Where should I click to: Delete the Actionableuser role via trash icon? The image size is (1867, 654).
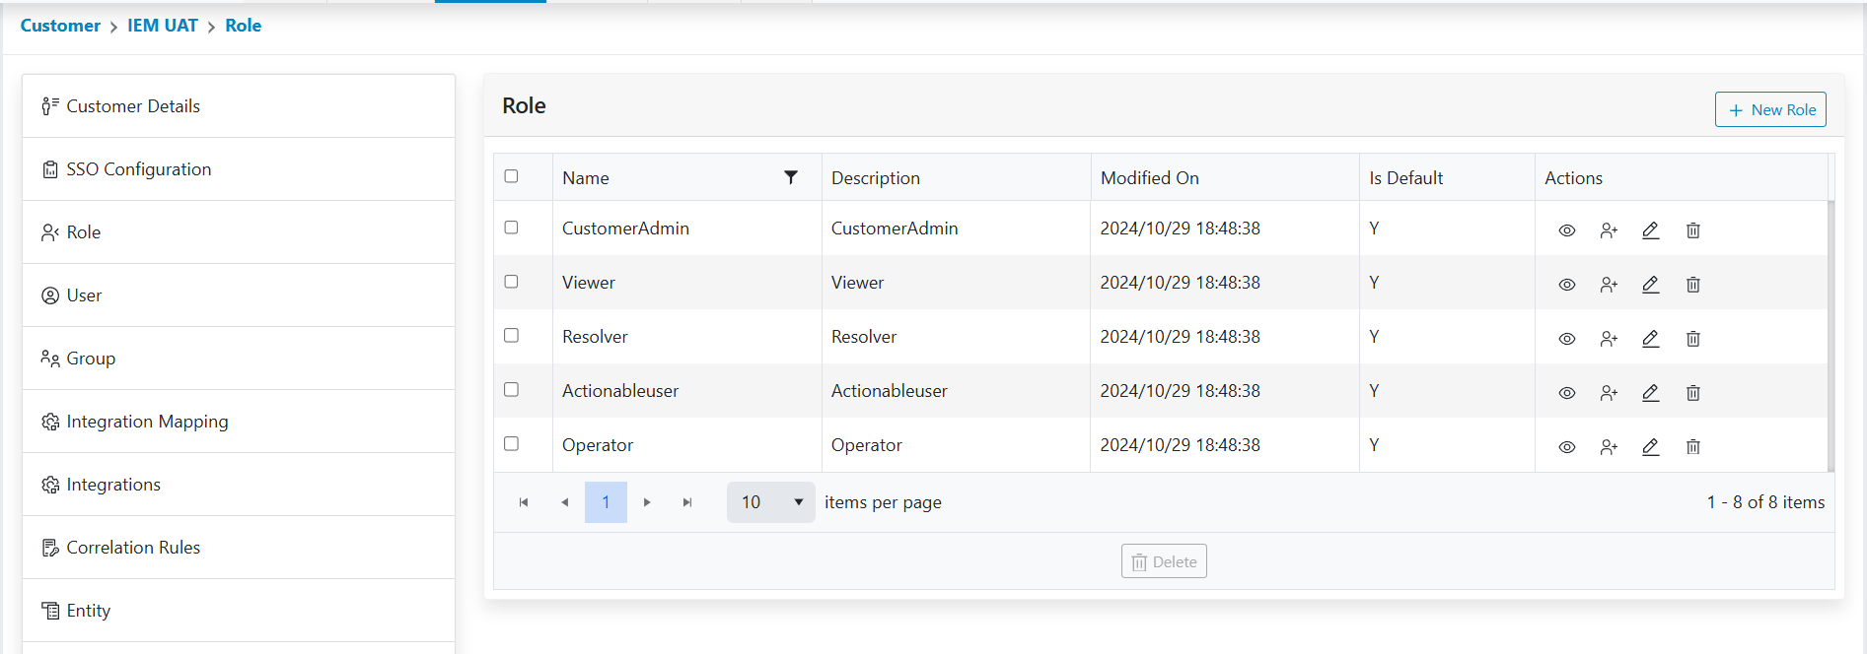(1692, 393)
